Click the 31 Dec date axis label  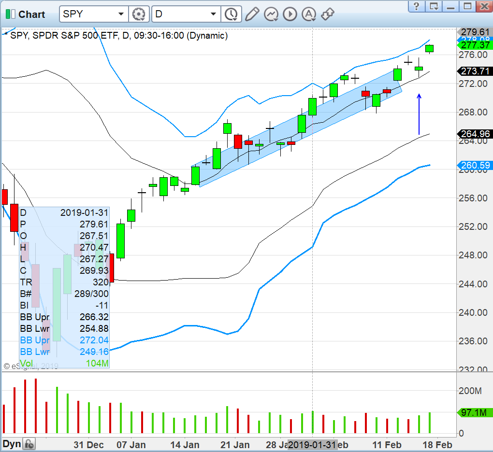pyautogui.click(x=88, y=445)
